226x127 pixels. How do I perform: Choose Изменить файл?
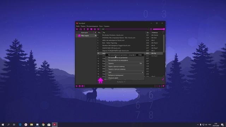coord(125,78)
